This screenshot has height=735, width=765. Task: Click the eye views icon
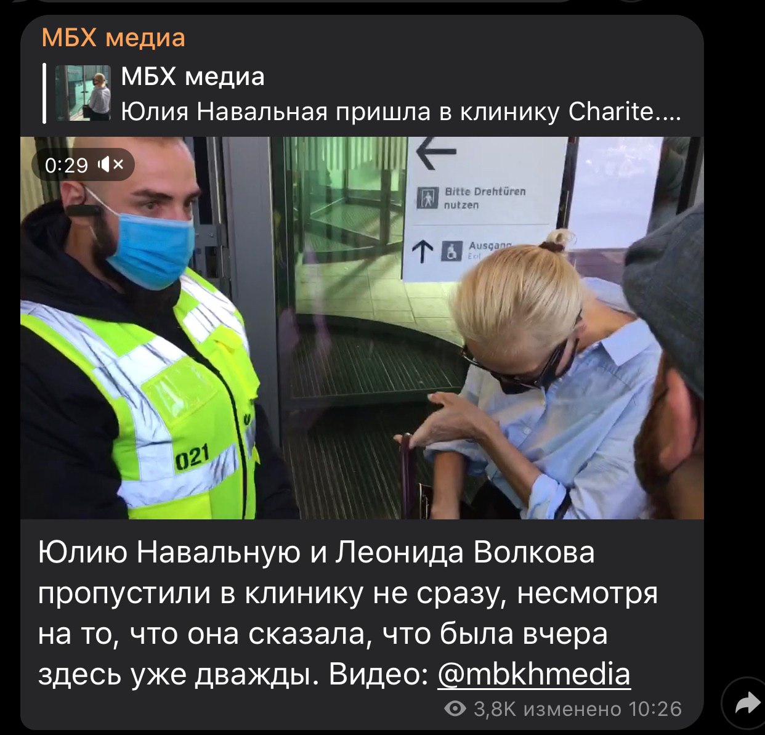[x=455, y=709]
